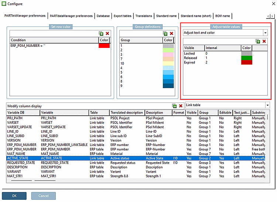277x202 pixels.
Task: Click the Cancel button
Action: (x=43, y=196)
